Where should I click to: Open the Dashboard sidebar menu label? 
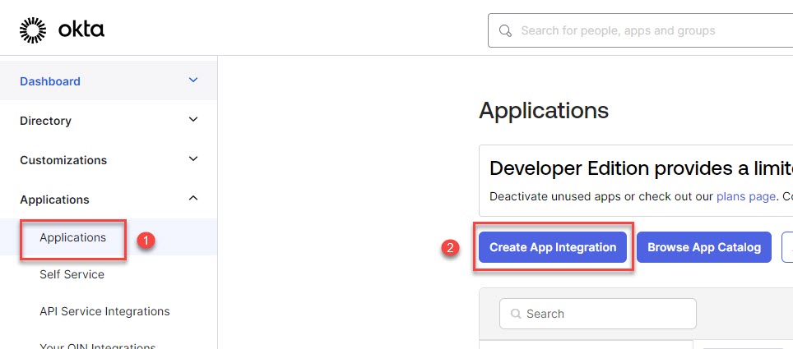(x=50, y=81)
